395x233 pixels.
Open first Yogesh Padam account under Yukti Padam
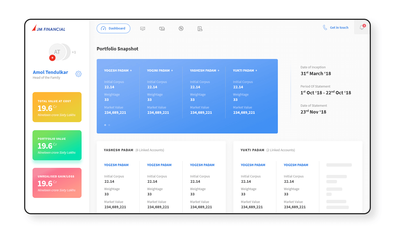253,165
